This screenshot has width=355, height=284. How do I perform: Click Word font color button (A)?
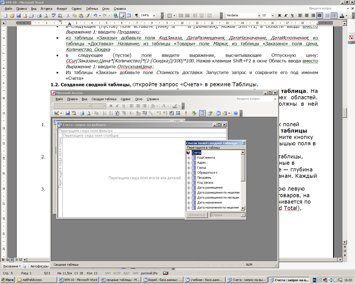tap(342, 16)
